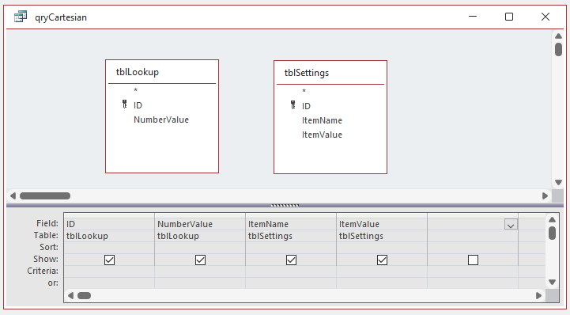Click the ItemValue Field cell in grid
The height and width of the screenshot is (315, 570).
coord(382,224)
